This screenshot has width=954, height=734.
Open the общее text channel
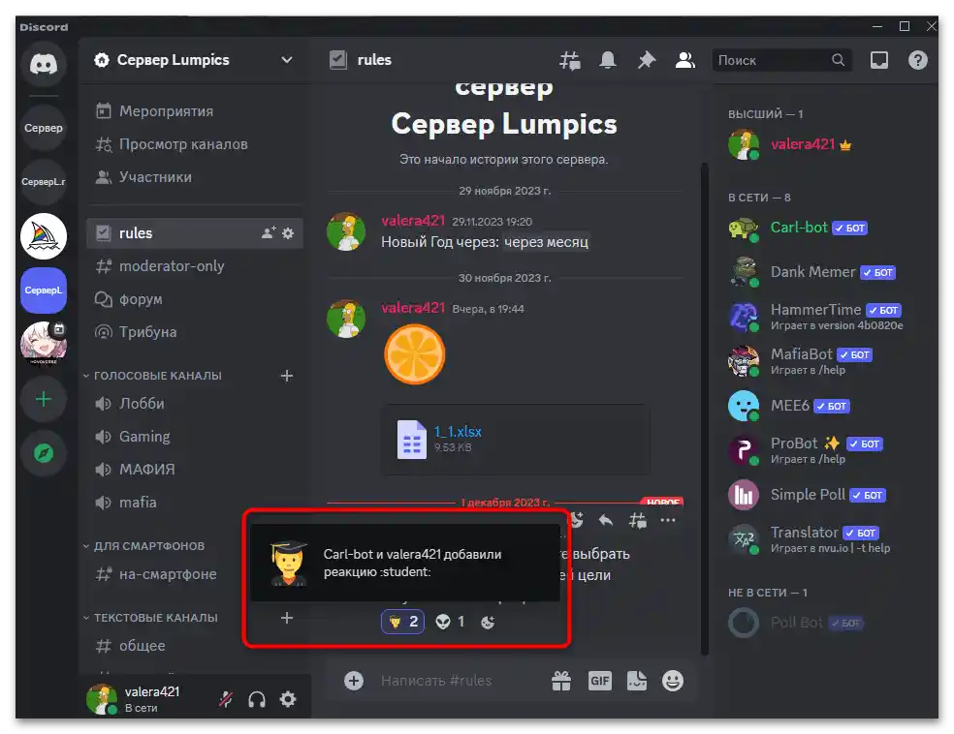coord(195,645)
